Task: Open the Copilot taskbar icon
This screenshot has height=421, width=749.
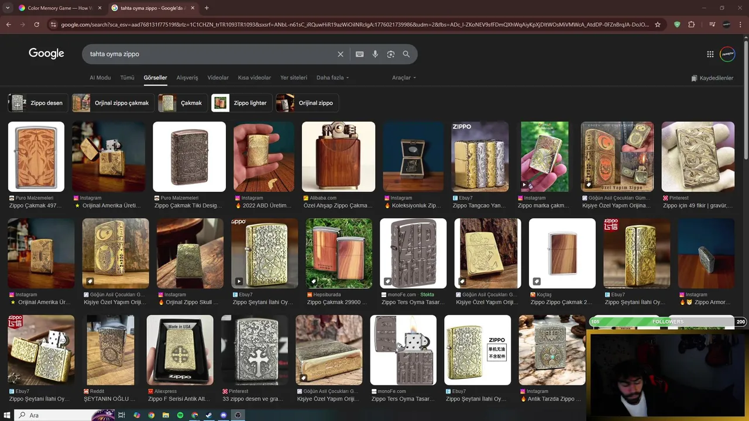Action: coord(136,415)
